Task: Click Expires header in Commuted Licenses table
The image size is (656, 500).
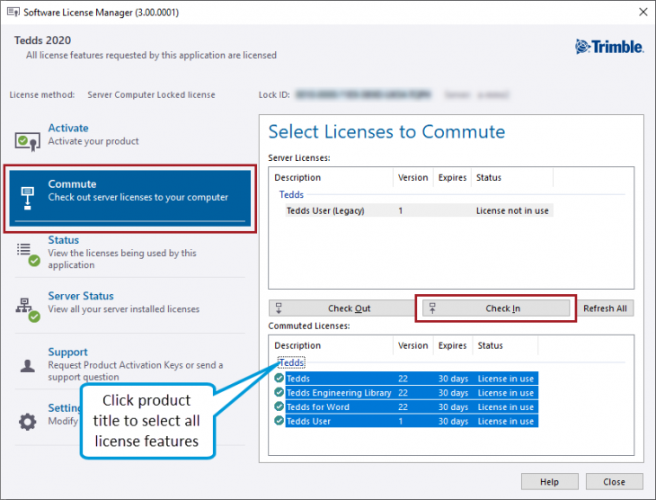Action: [452, 345]
